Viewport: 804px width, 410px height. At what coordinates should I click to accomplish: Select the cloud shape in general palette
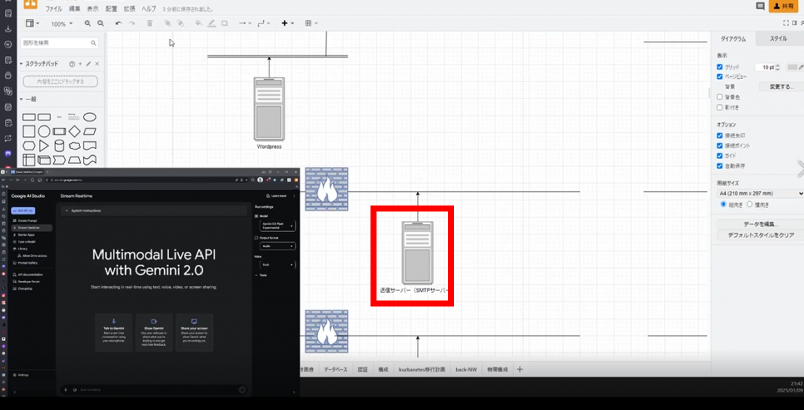pyautogui.click(x=75, y=146)
